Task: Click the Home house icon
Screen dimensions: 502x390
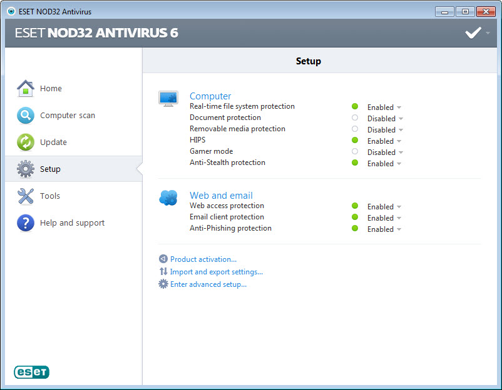Action: [26, 88]
